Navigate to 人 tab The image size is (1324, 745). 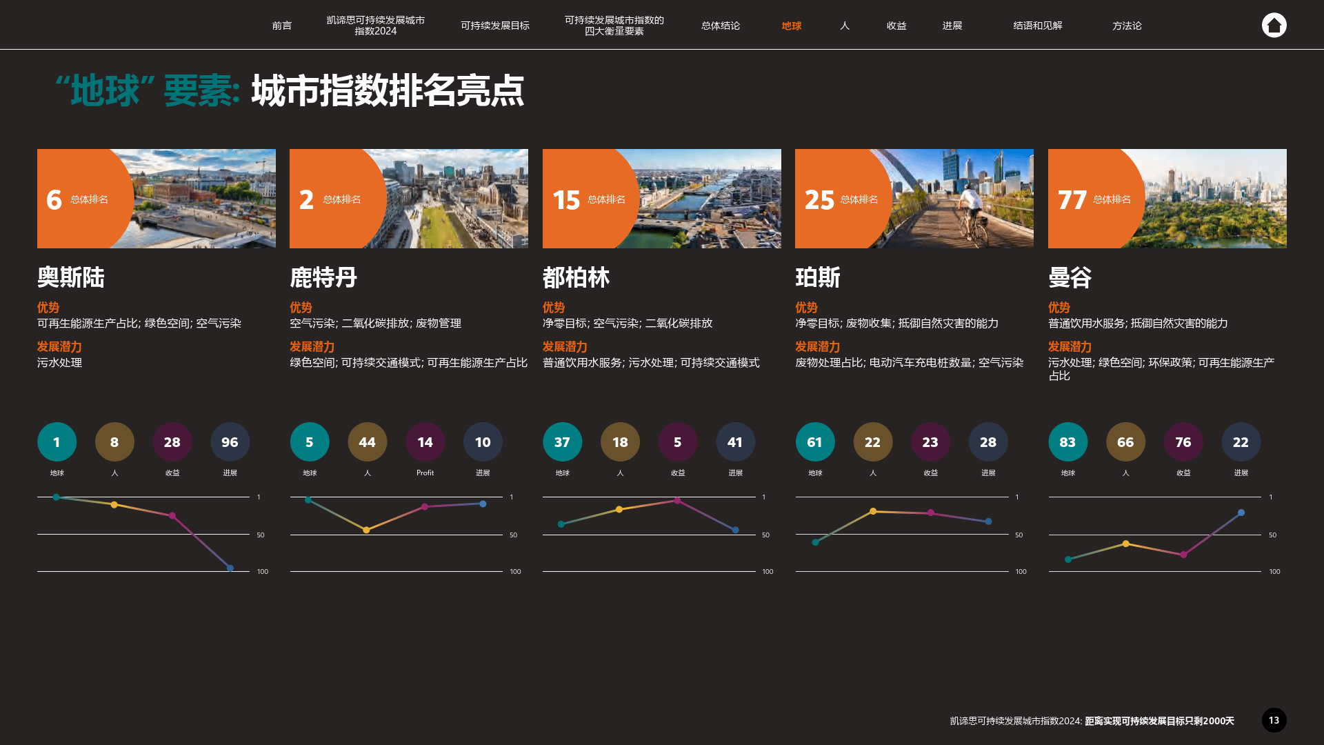[x=843, y=25]
